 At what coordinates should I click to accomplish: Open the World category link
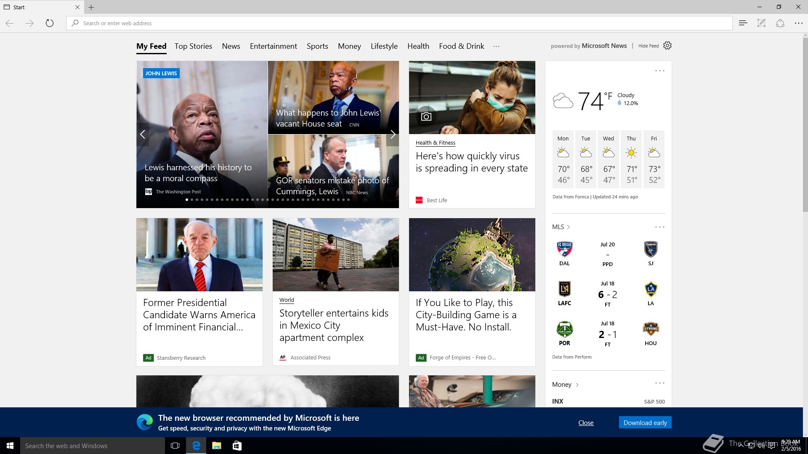click(287, 300)
